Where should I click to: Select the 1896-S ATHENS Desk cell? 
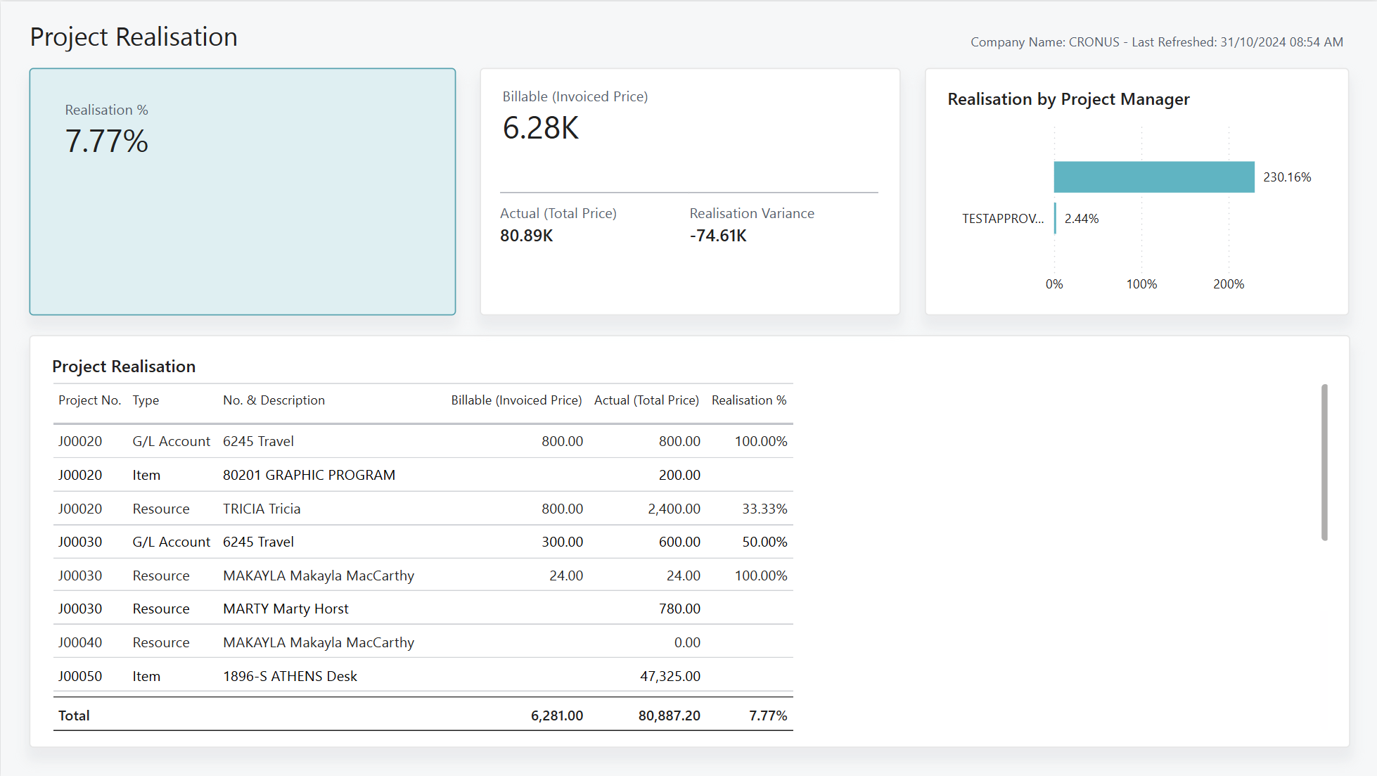pyautogui.click(x=290, y=676)
